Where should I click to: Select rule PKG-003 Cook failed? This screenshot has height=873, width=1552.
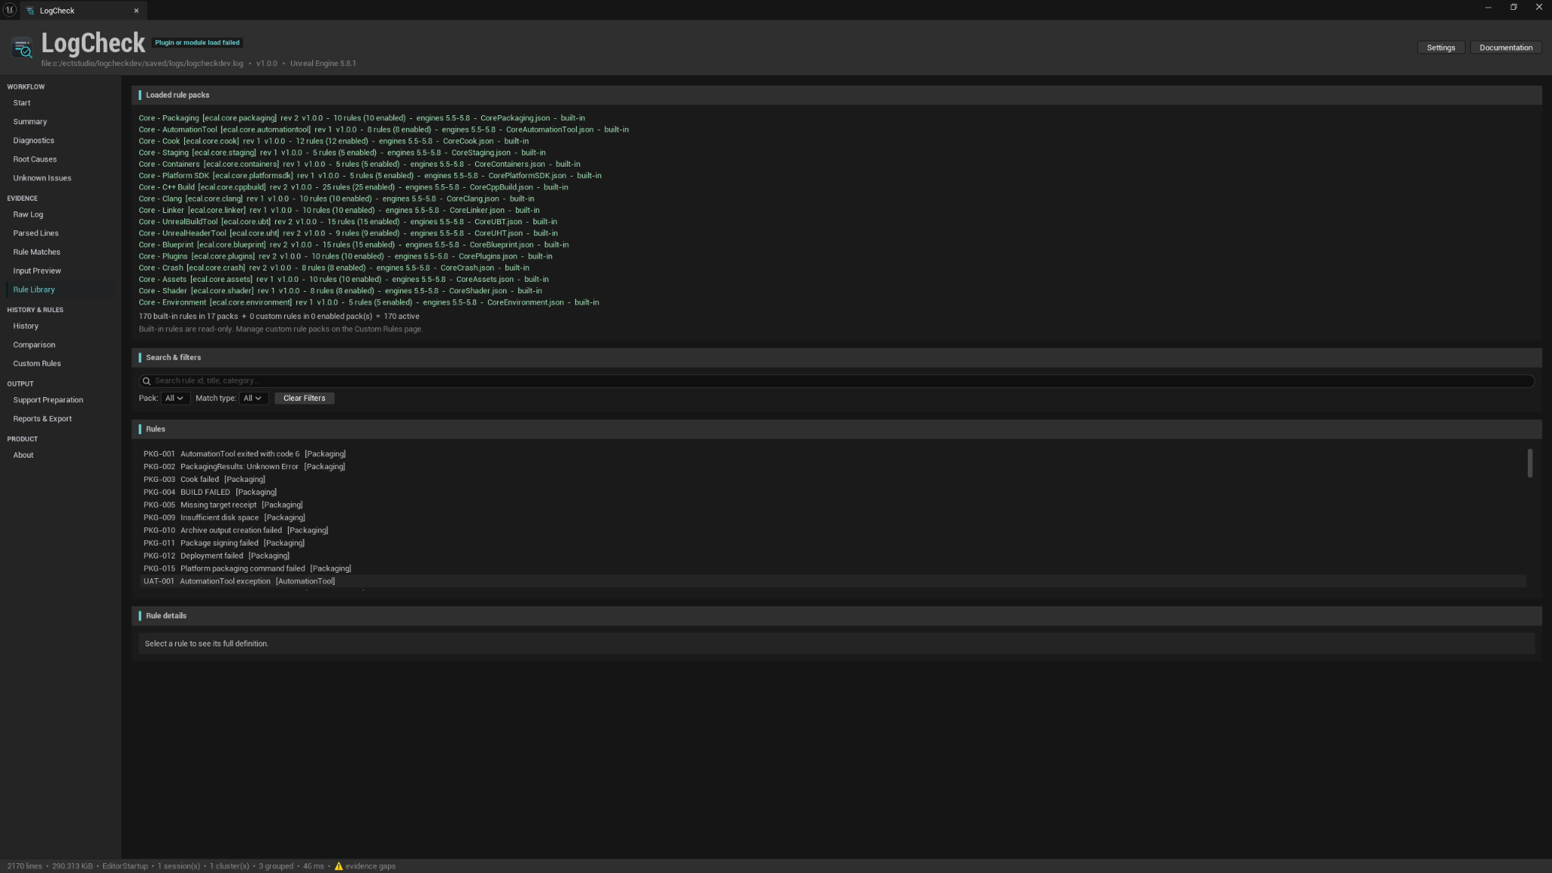(x=833, y=480)
